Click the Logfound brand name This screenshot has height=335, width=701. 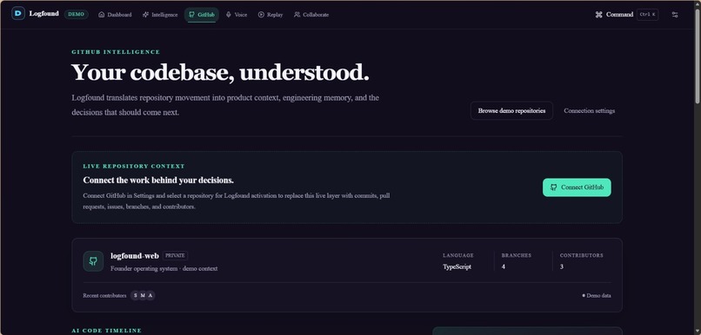[43, 13]
